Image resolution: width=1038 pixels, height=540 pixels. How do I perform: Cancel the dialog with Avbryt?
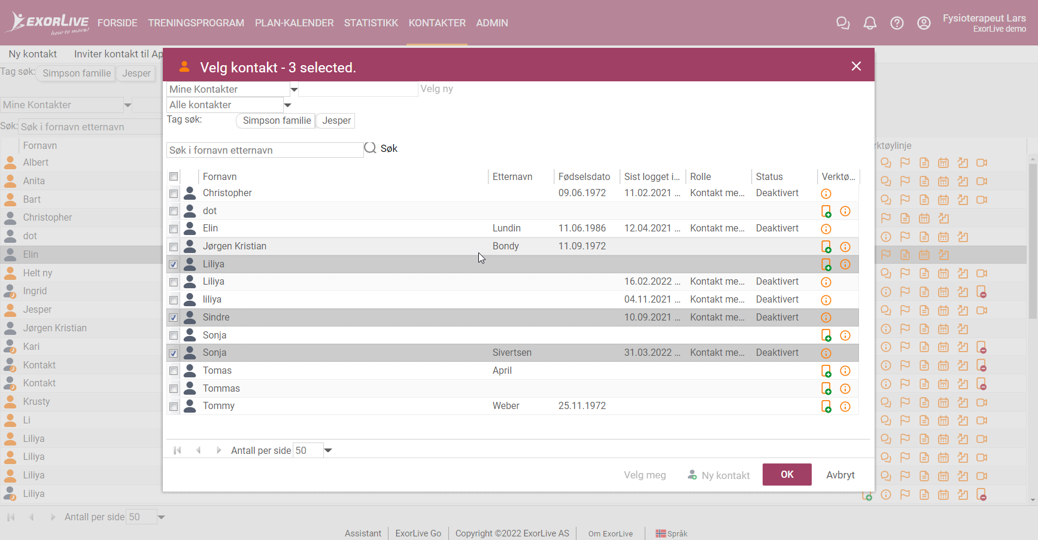[x=840, y=474]
